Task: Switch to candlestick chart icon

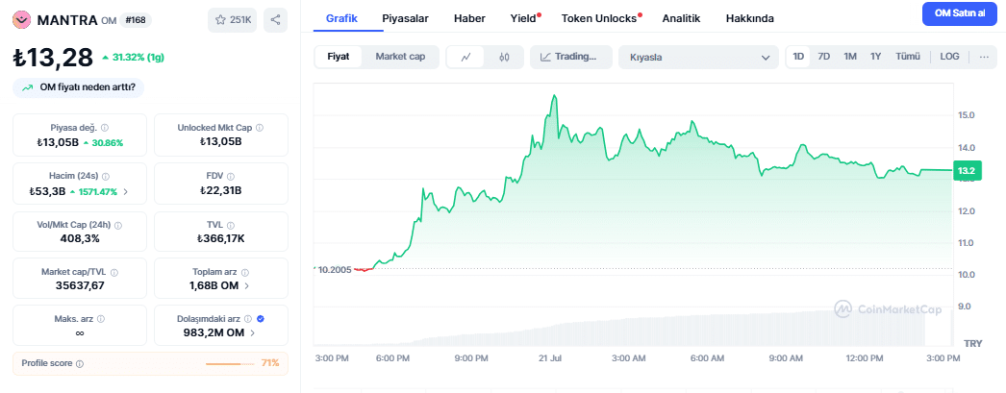Action: click(504, 57)
